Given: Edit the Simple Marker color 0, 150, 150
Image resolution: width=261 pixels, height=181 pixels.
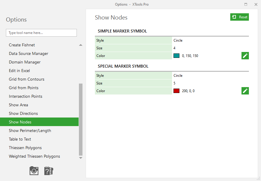Looking at the screenshot, I should pos(245,56).
